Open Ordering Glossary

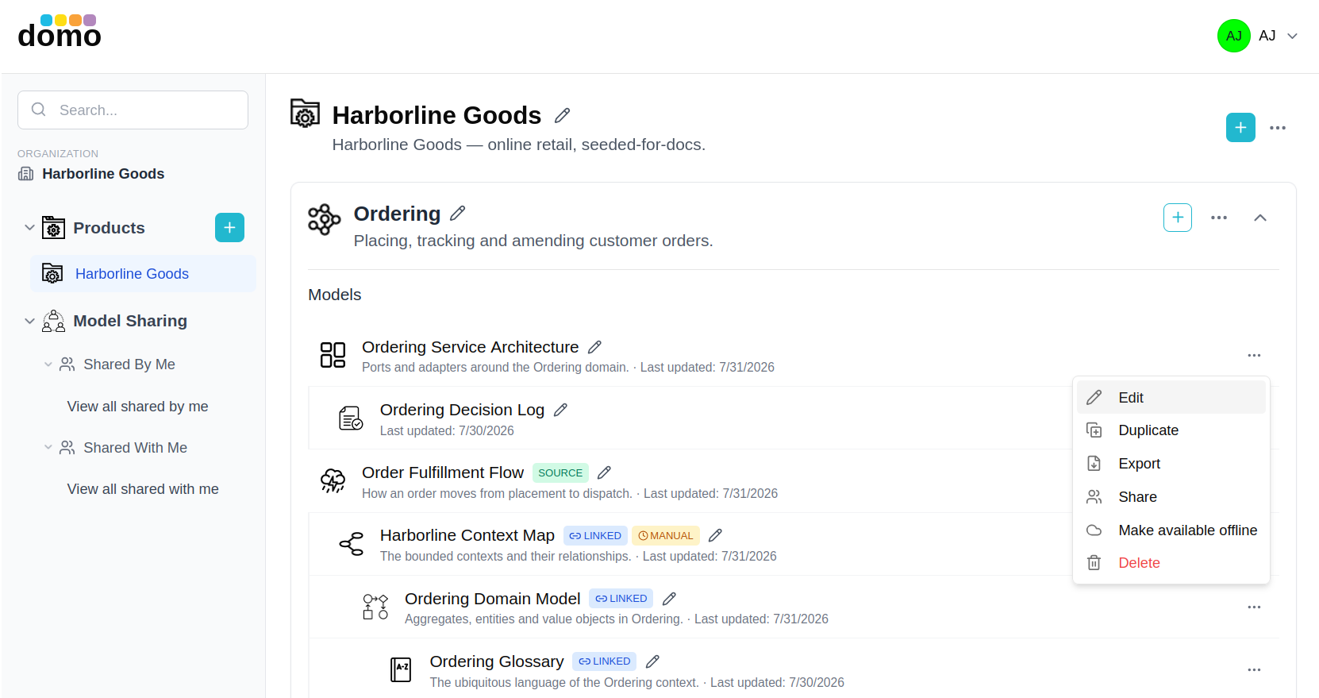[497, 661]
